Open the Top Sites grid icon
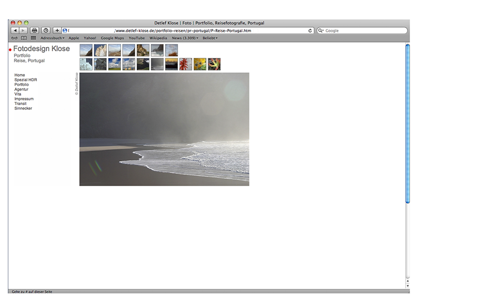 coord(33,38)
